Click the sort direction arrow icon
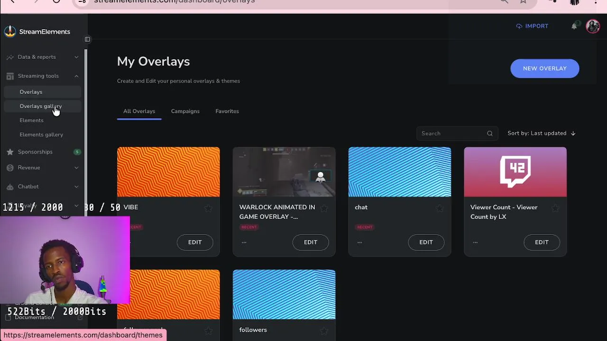The image size is (607, 341). click(x=573, y=134)
